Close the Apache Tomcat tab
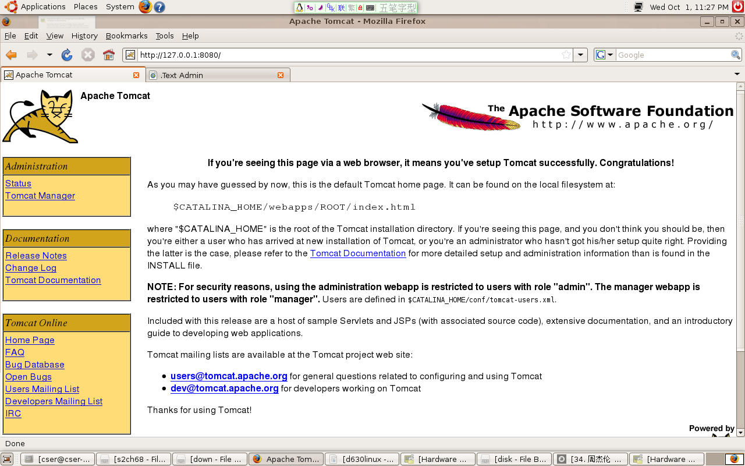Image resolution: width=745 pixels, height=466 pixels. click(136, 75)
